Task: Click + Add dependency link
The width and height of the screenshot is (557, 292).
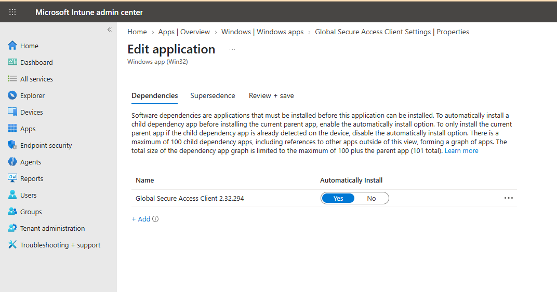Action: point(141,219)
